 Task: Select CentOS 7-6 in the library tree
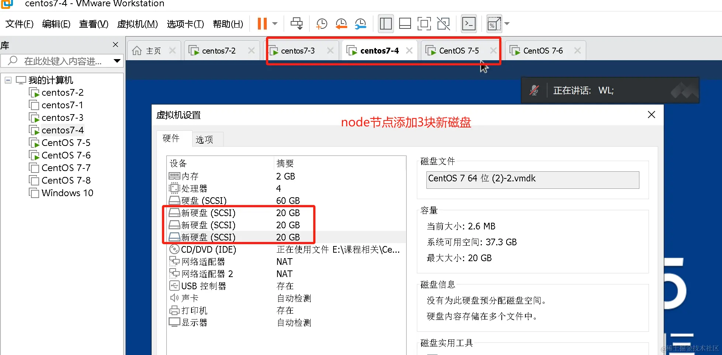coord(66,155)
